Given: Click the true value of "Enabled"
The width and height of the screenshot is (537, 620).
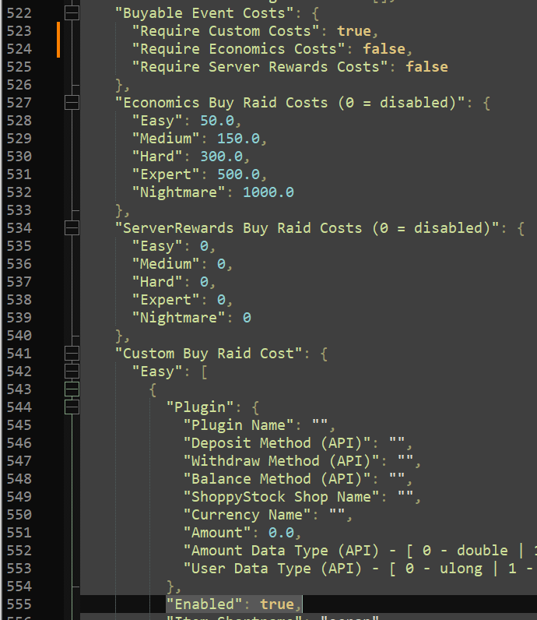Looking at the screenshot, I should pyautogui.click(x=277, y=604).
